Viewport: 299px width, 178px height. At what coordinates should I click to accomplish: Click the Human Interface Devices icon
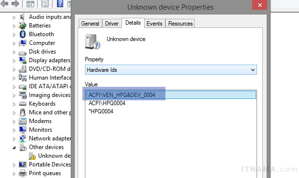(23, 78)
